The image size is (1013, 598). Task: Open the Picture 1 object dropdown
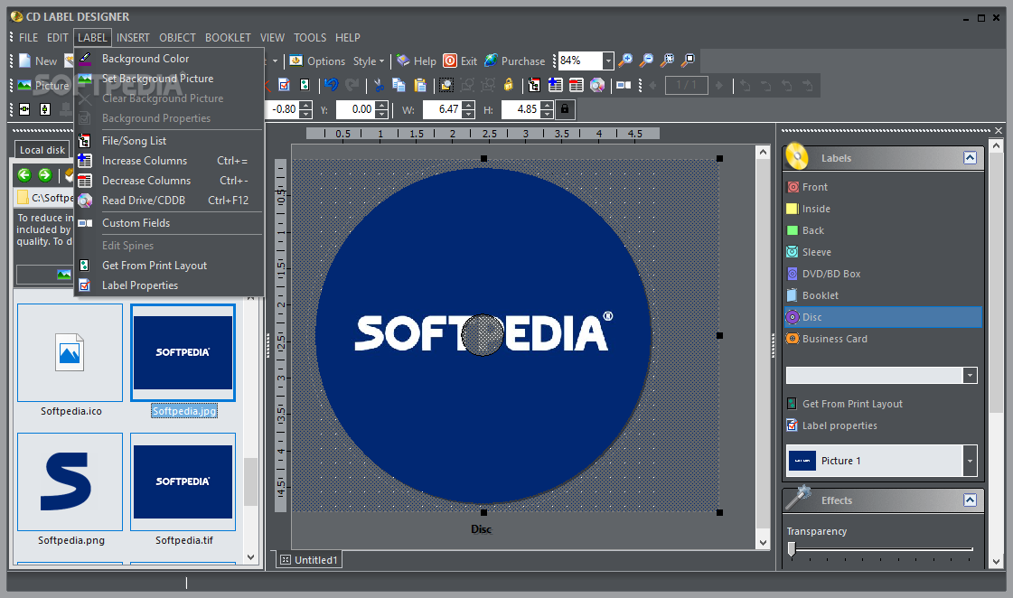coord(969,461)
